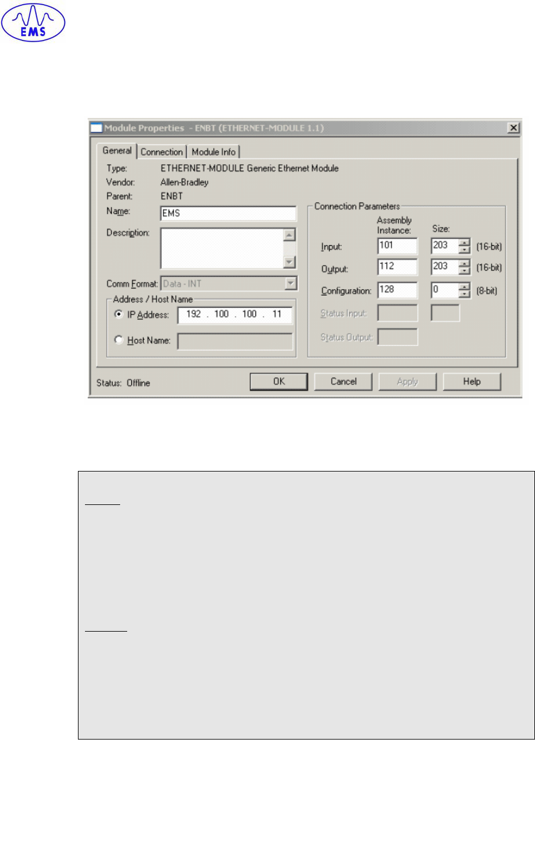This screenshot has width=535, height=841.
Task: Increase the Configuration Size stepper
Action: coord(465,286)
